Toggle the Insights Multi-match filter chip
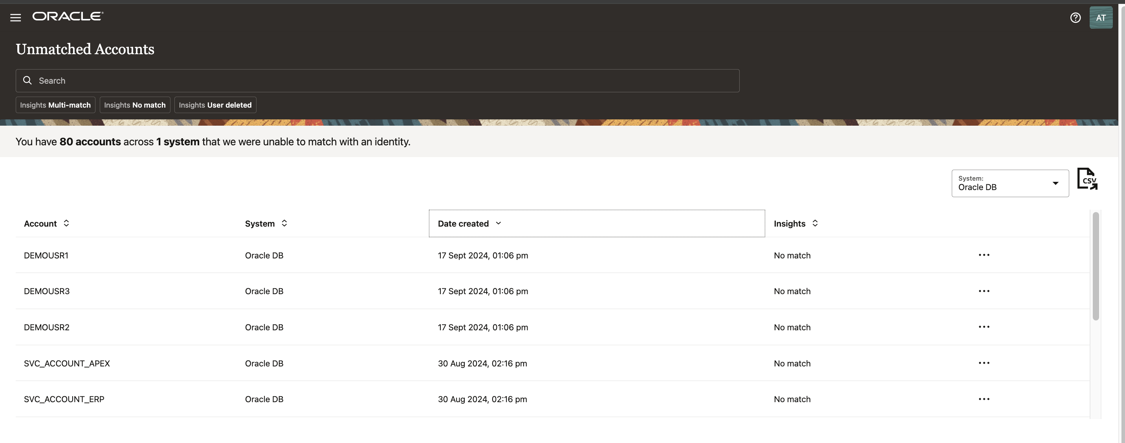 [55, 105]
